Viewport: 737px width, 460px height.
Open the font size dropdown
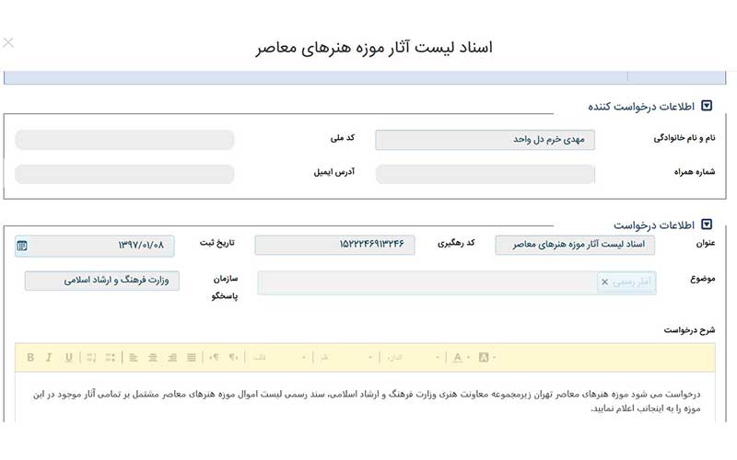coord(412,357)
